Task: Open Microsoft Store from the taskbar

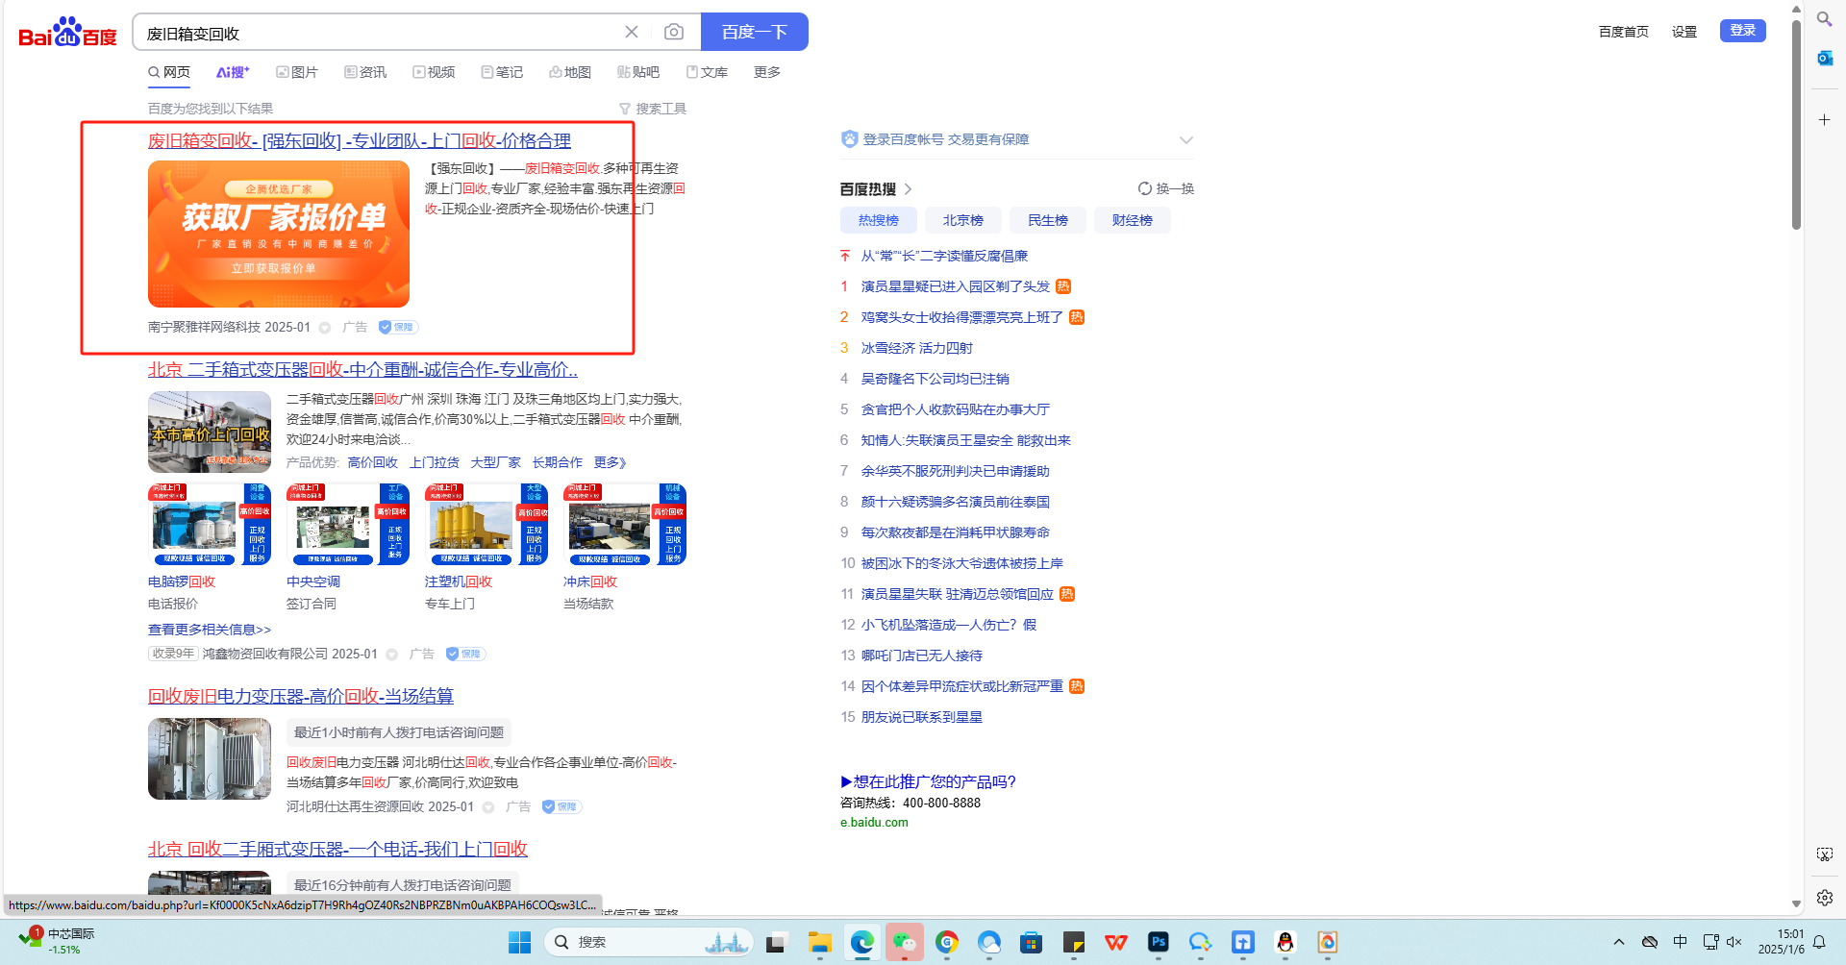Action: (1032, 942)
